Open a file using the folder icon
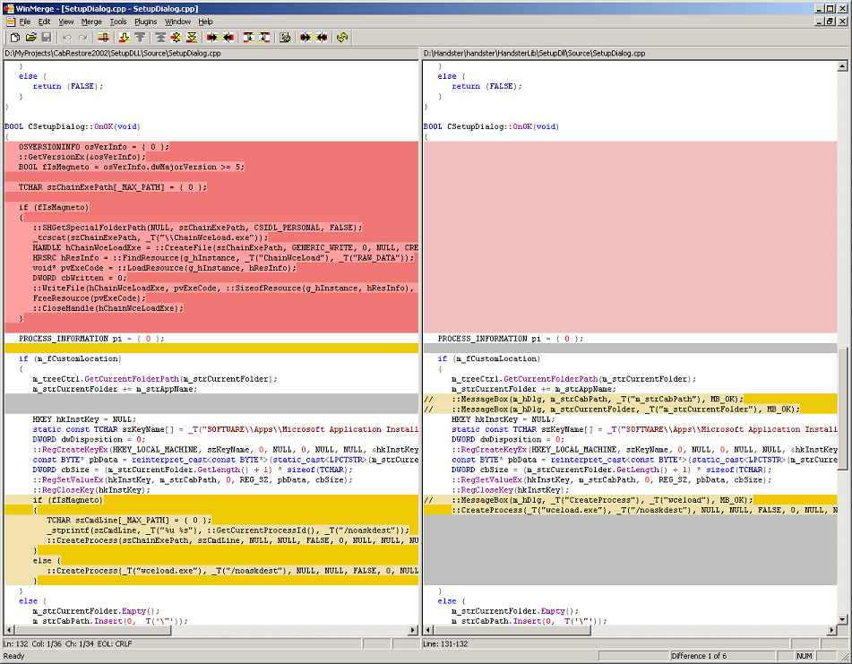Screen dimensions: 852x664 coord(30,37)
